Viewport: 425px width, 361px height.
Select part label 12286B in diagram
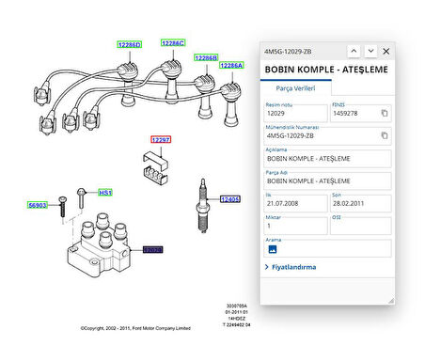(206, 57)
